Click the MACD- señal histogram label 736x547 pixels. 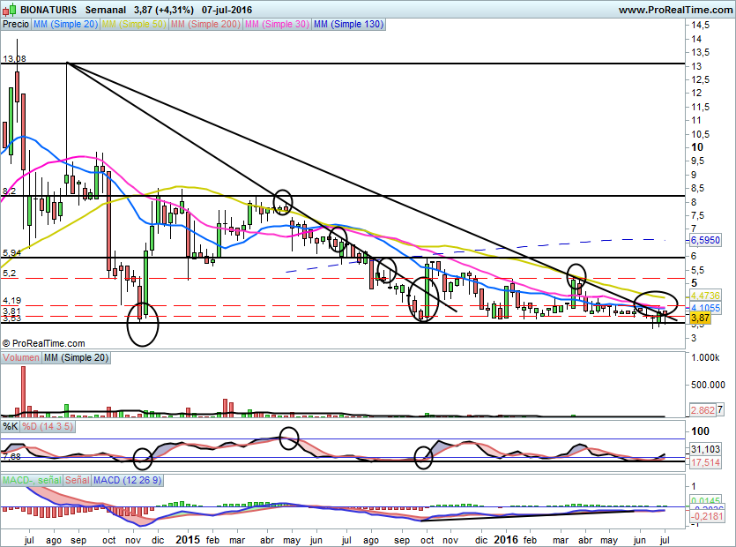click(x=32, y=480)
